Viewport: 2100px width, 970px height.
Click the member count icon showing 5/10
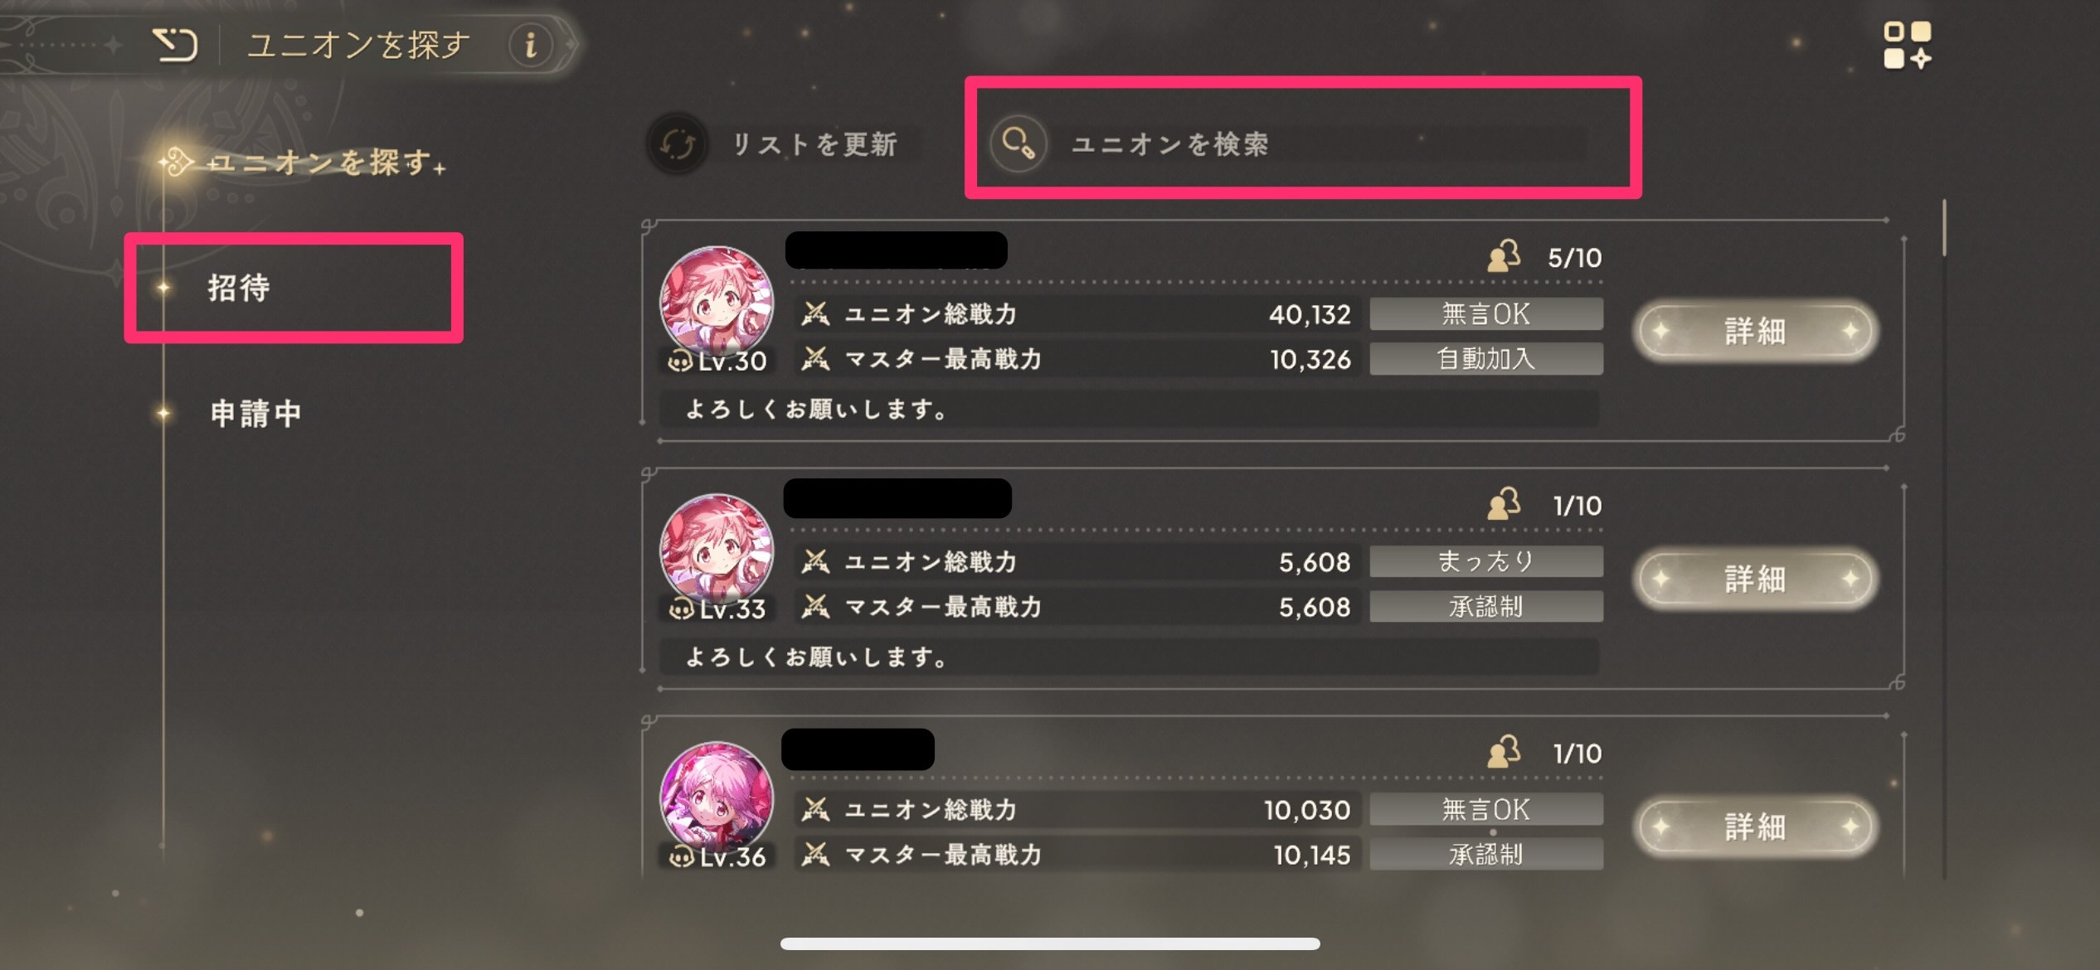point(1504,257)
